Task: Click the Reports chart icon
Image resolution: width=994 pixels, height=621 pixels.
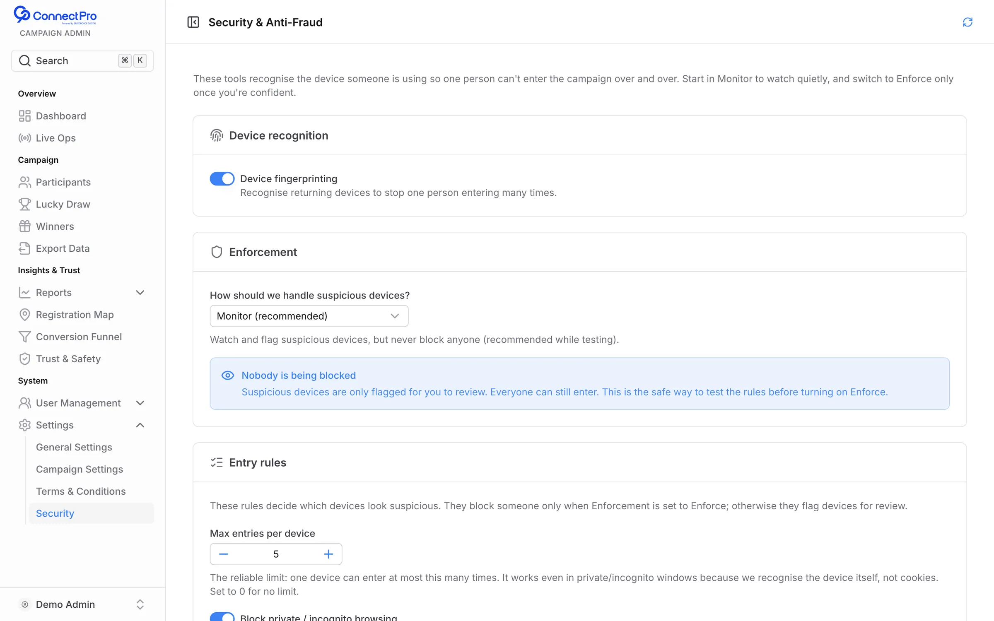Action: (x=25, y=293)
